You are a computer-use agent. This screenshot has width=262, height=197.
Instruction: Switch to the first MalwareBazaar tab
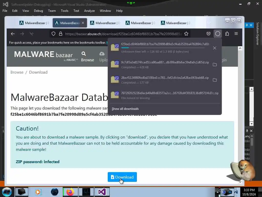coord(34,23)
